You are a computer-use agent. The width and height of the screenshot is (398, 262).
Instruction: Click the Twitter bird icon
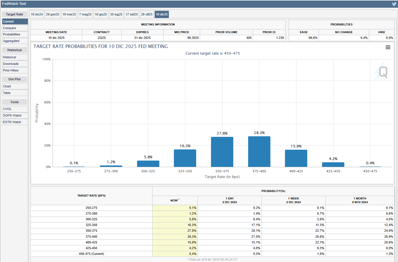(x=394, y=4)
